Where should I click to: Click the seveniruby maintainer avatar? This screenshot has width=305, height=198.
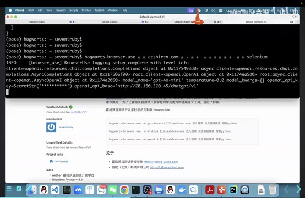coord(51,127)
